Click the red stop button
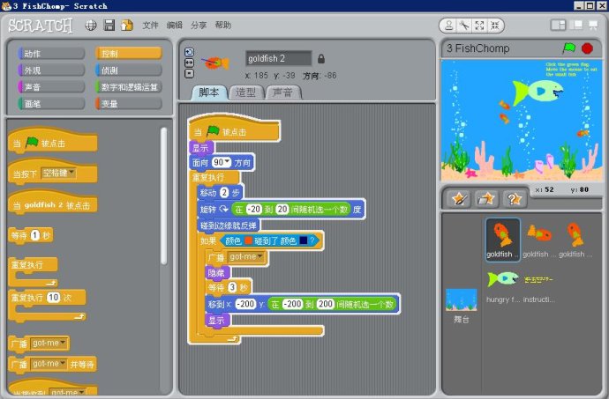This screenshot has width=609, height=399. pos(587,48)
